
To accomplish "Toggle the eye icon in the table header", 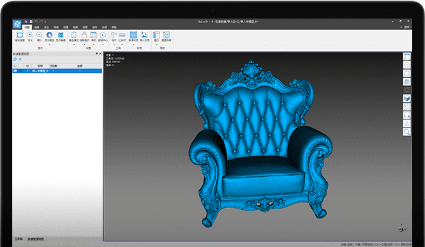I will click(15, 66).
